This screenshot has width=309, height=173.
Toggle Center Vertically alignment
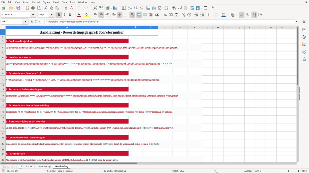[x=119, y=15]
